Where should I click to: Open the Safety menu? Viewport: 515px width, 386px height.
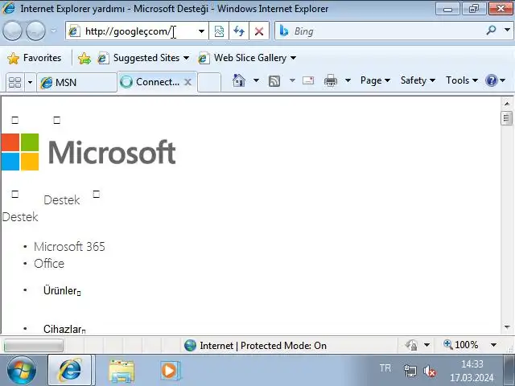[418, 80]
